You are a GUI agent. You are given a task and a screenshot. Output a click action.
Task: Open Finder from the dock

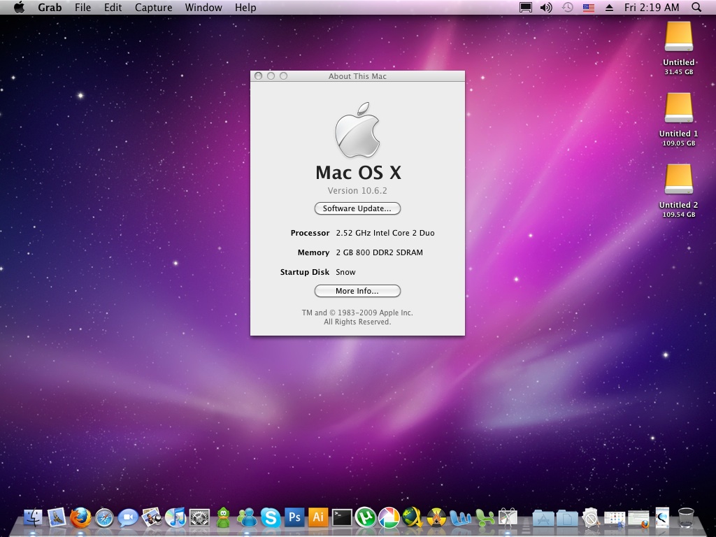click(x=33, y=517)
